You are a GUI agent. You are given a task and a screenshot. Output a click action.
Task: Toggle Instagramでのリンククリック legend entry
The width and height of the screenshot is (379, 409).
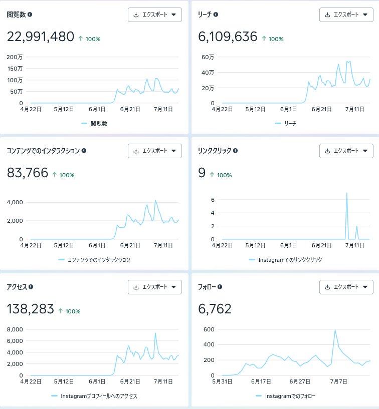(285, 260)
